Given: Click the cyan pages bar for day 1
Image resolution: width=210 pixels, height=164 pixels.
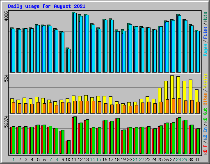Looking at the screenshot, I should point(14,50).
